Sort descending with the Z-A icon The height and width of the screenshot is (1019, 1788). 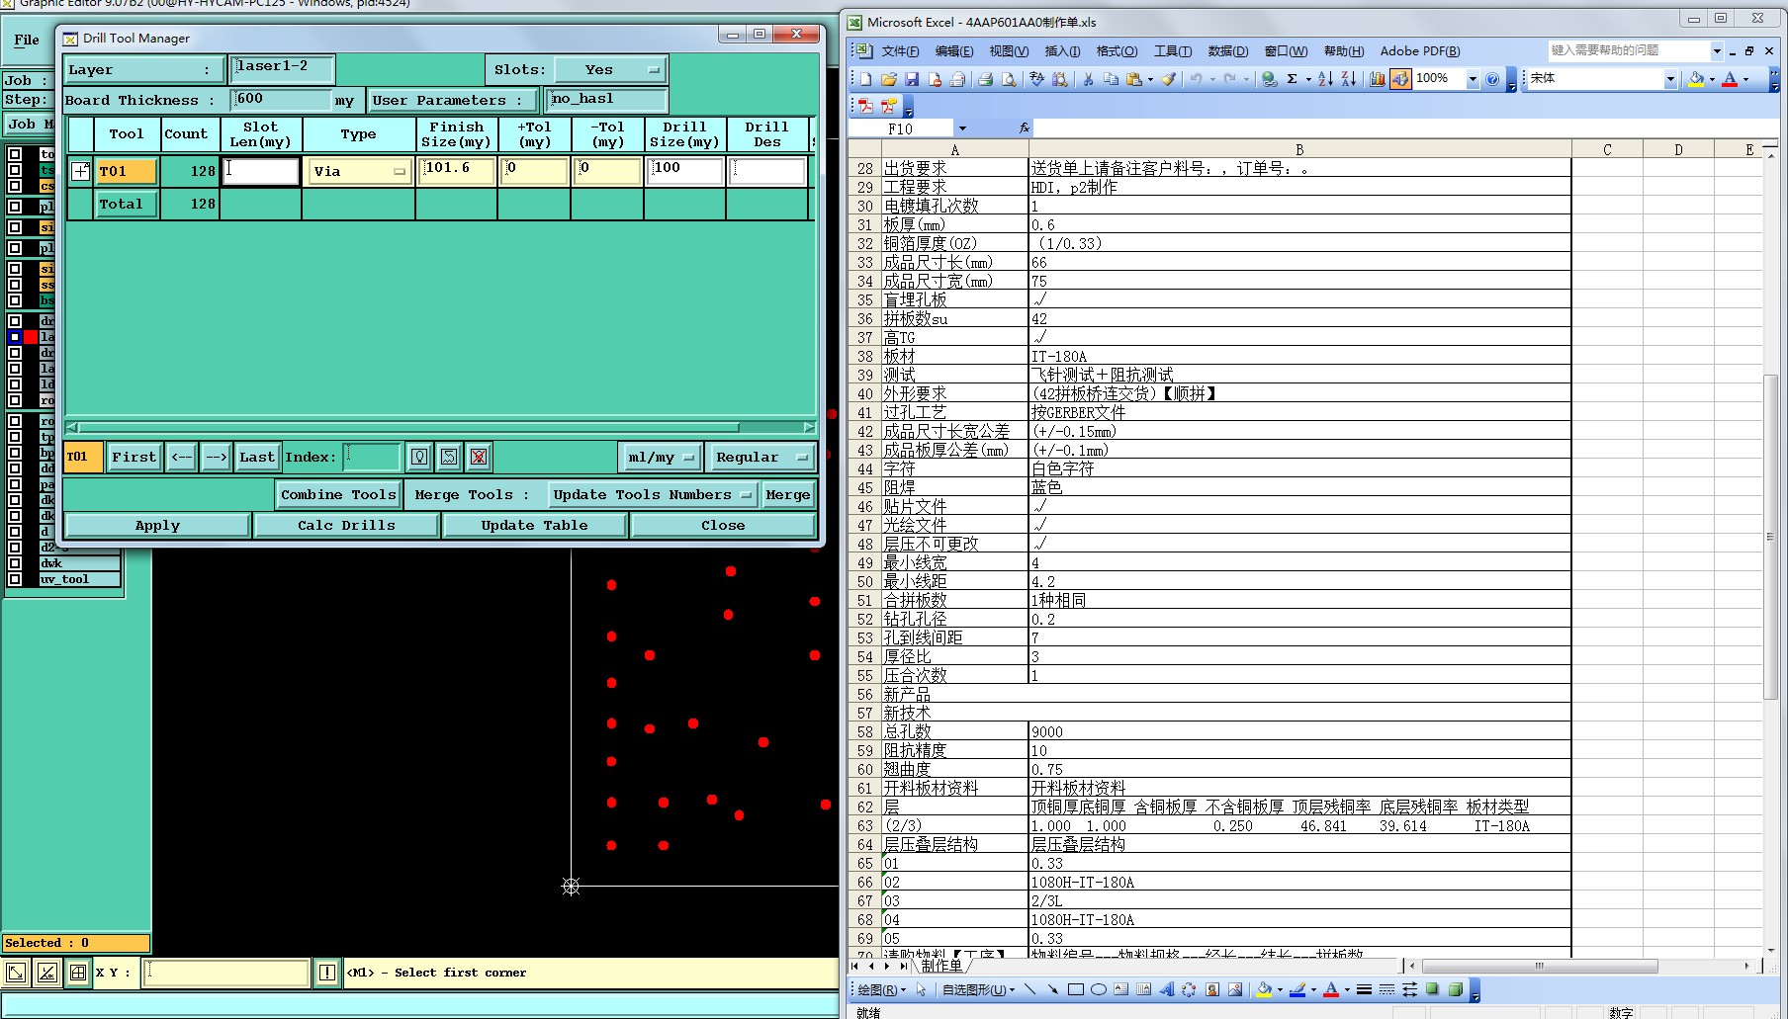click(1349, 79)
